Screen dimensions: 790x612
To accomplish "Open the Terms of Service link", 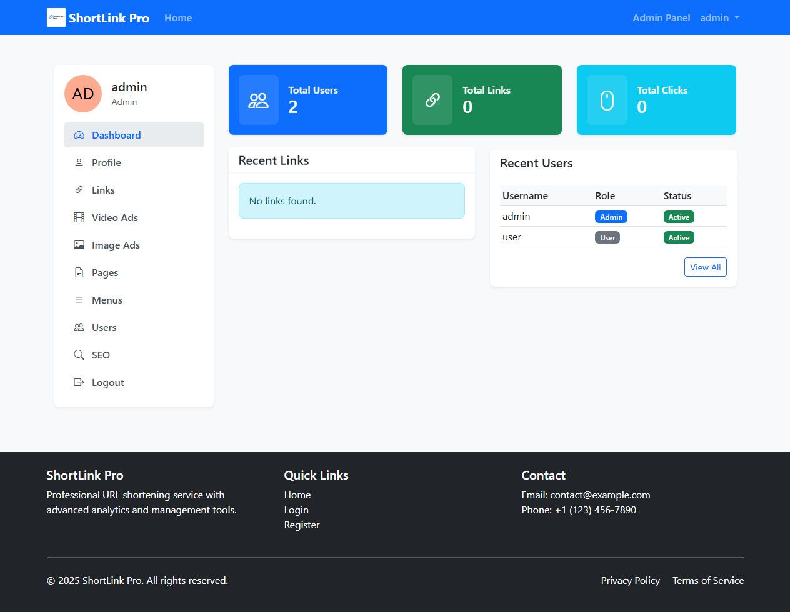I will tap(708, 580).
